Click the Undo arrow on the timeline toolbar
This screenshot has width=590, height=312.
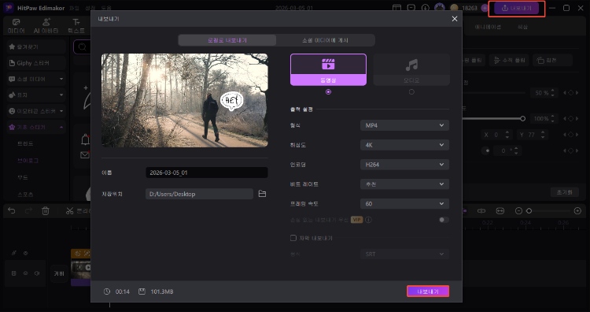point(12,210)
